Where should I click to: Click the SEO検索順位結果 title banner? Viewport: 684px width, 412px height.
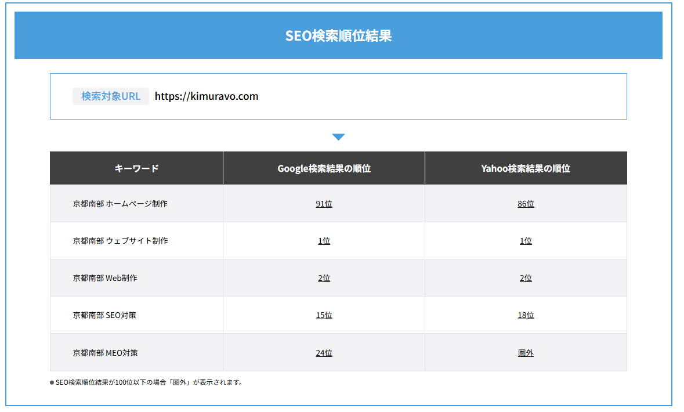(x=338, y=35)
